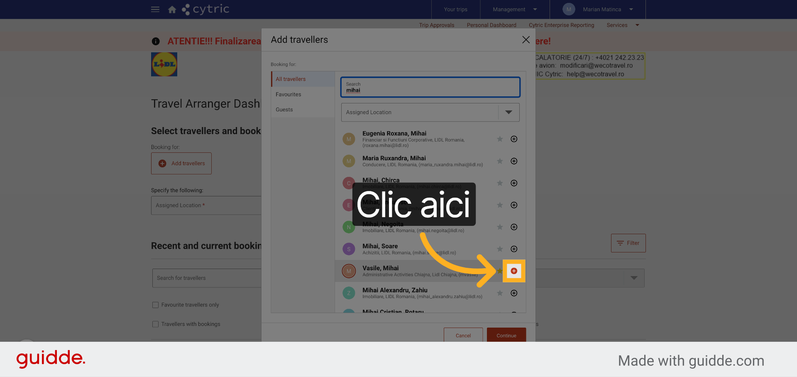Tick Travellers with bookings checkbox
Image resolution: width=797 pixels, height=377 pixels.
click(156, 324)
